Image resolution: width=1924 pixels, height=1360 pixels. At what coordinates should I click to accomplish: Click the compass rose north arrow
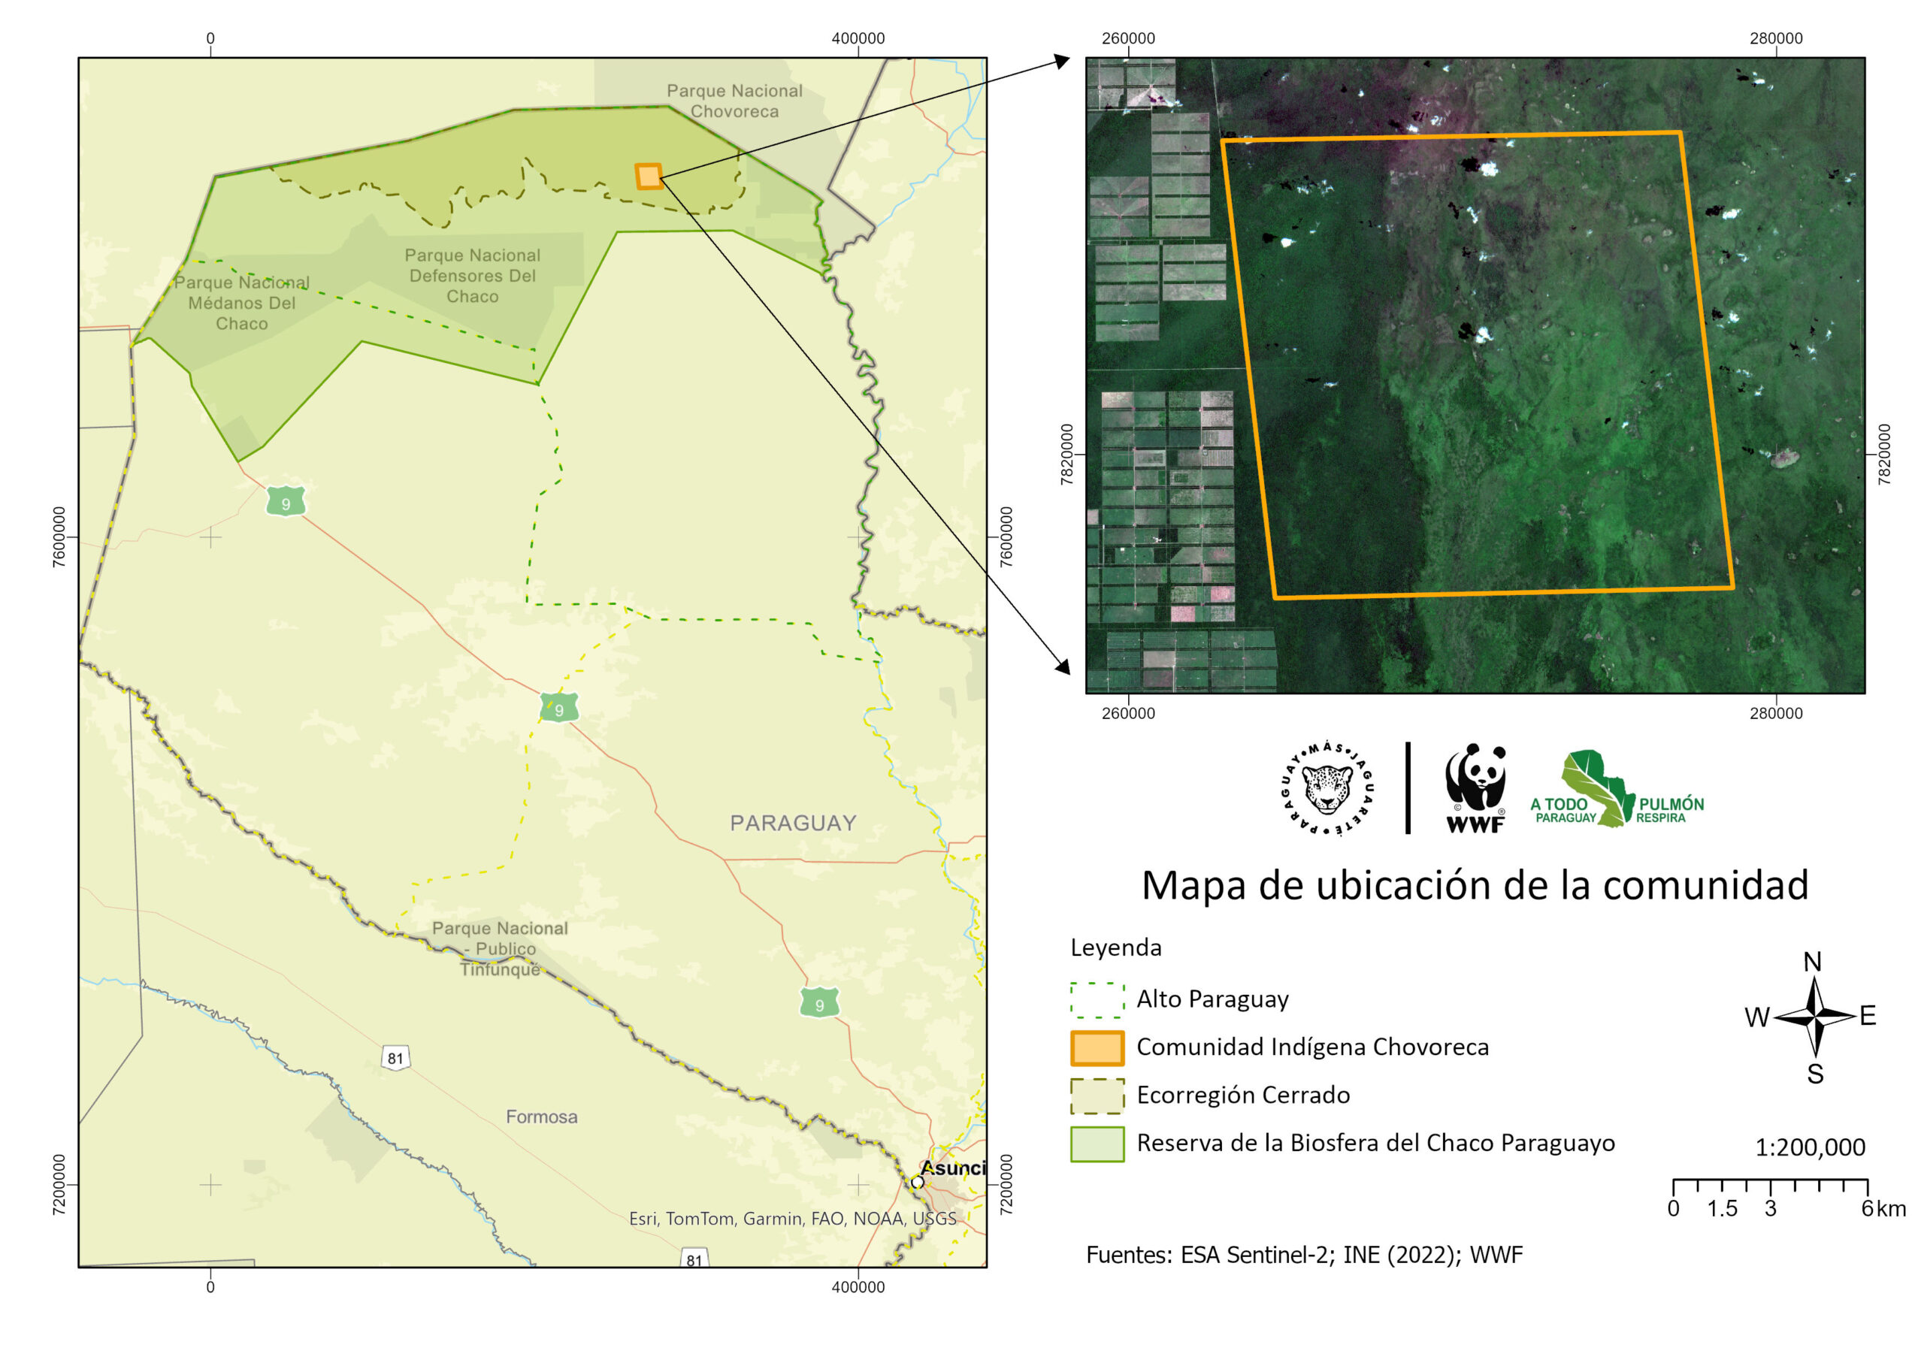(1814, 1016)
